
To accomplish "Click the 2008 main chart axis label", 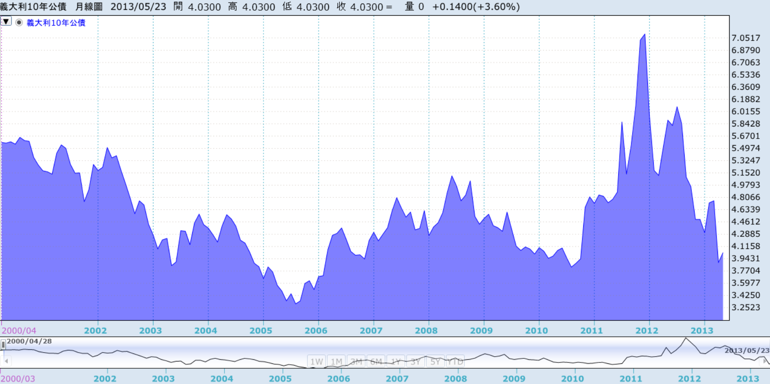I will coord(426,331).
